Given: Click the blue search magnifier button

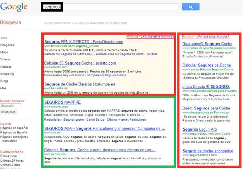Looking at the screenshot, I should click(191, 7).
